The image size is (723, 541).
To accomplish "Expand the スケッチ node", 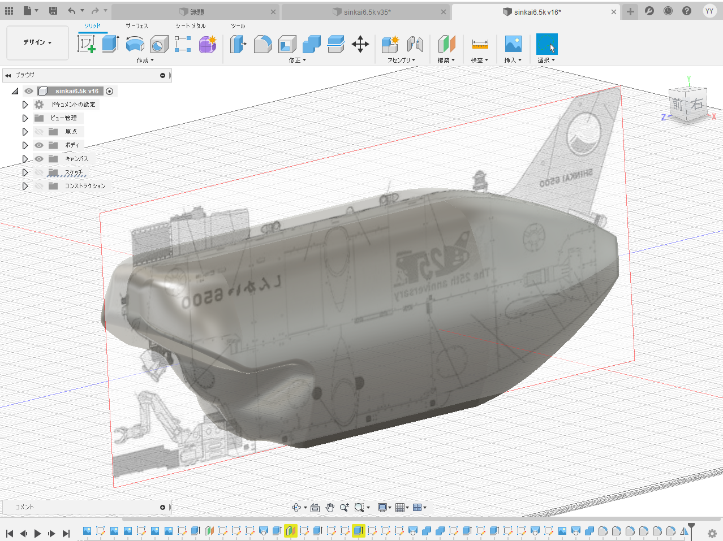I will point(25,172).
